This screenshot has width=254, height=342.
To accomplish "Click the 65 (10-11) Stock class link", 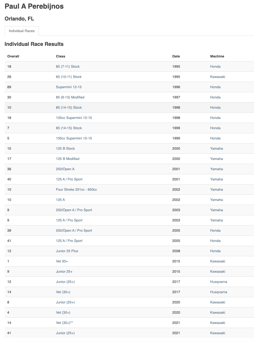I will tap(68, 77).
